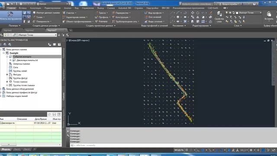Click Импорт данных съемки in the ribbon

(x=46, y=13)
